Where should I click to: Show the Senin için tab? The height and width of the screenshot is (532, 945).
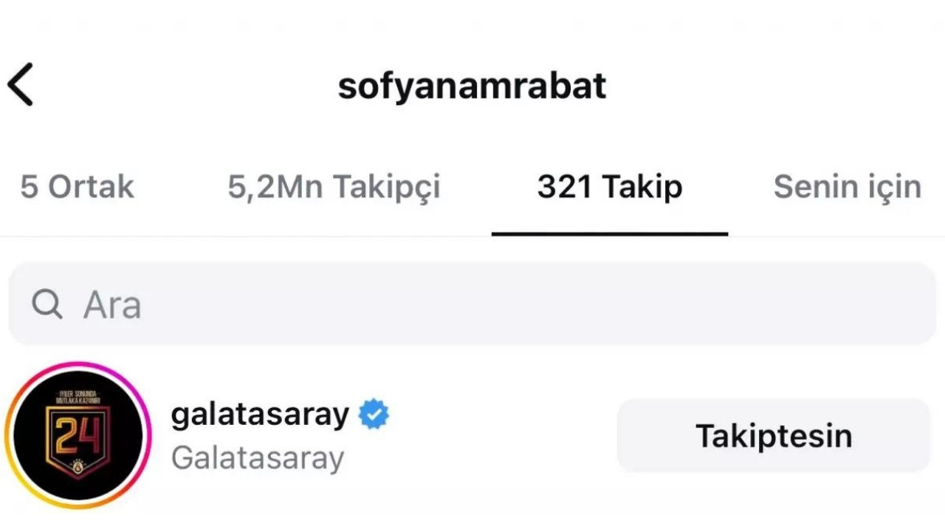848,187
